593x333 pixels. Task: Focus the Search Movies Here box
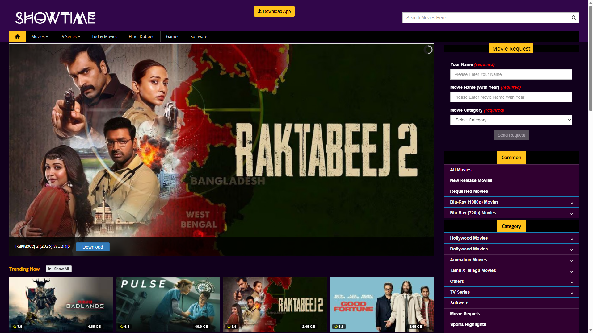click(x=485, y=18)
